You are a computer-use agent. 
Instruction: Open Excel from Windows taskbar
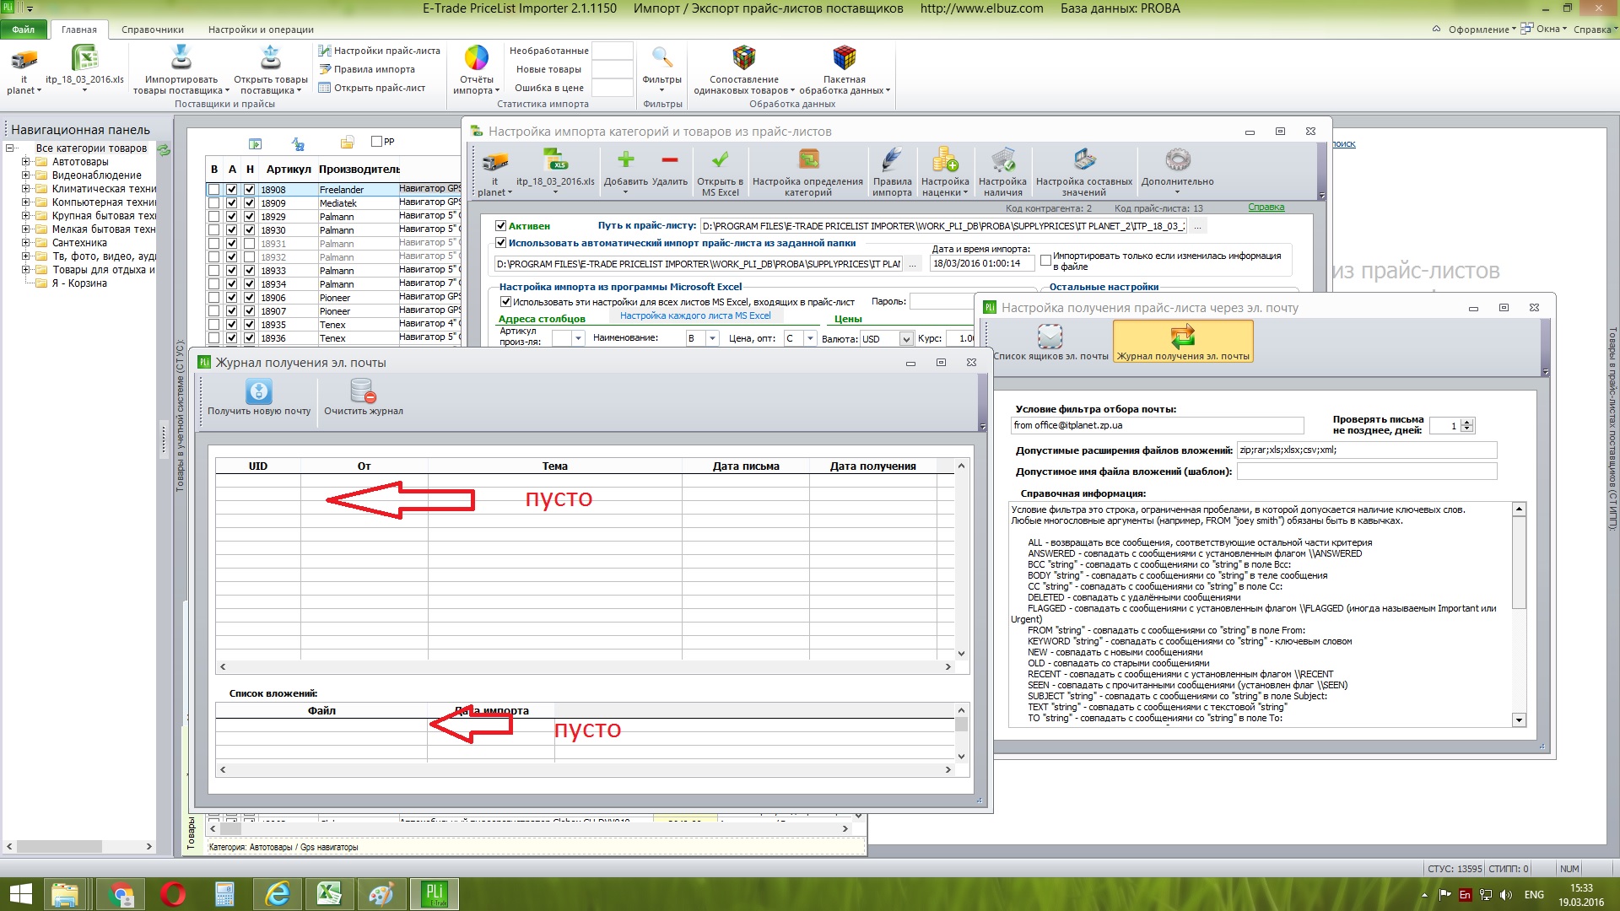pos(329,894)
